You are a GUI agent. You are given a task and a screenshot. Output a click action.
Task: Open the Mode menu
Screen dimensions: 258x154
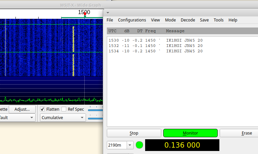click(x=170, y=20)
